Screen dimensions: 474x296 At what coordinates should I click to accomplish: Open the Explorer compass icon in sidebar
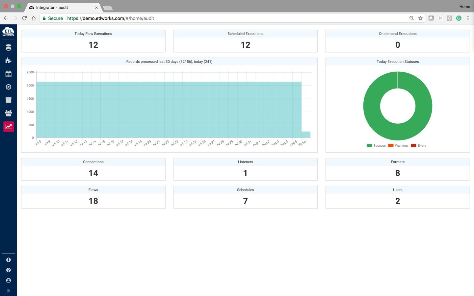click(9, 87)
